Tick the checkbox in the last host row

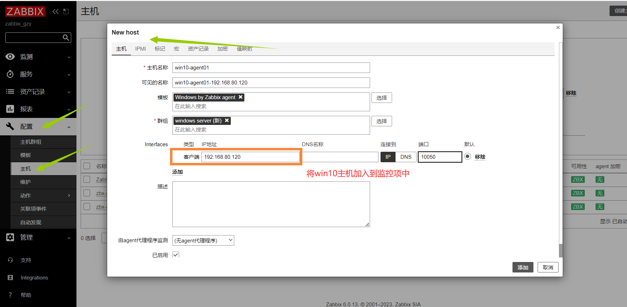point(87,207)
